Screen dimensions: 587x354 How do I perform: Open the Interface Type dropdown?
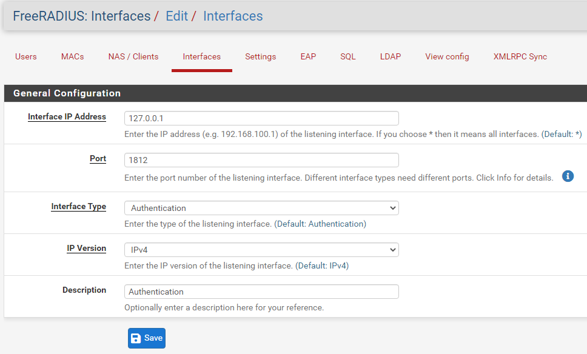(261, 208)
